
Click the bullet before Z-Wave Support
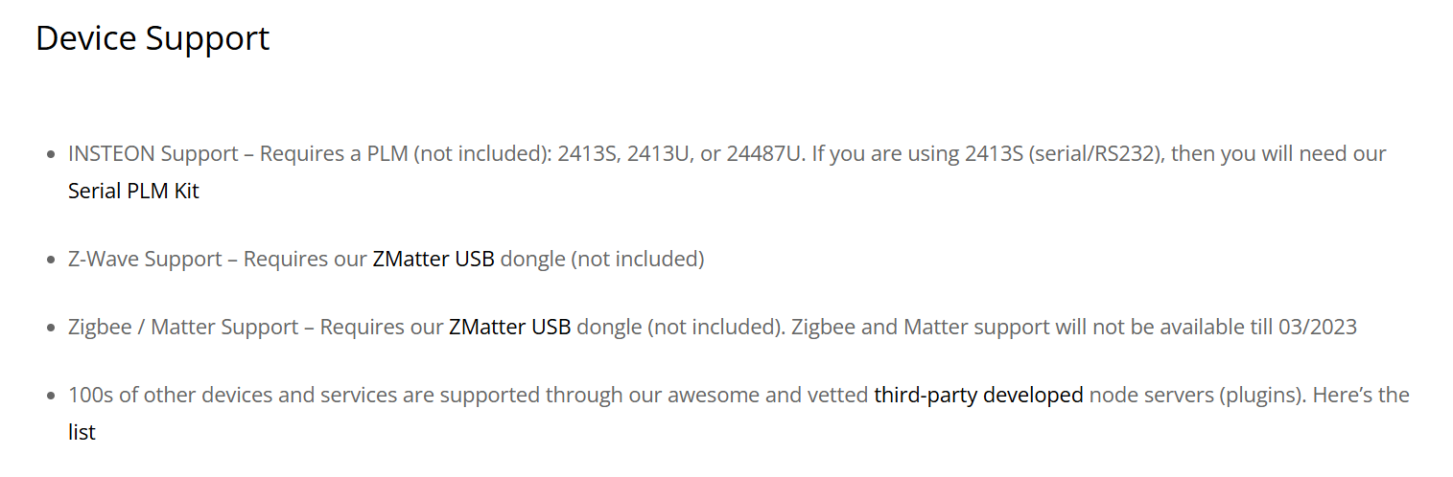(x=50, y=261)
